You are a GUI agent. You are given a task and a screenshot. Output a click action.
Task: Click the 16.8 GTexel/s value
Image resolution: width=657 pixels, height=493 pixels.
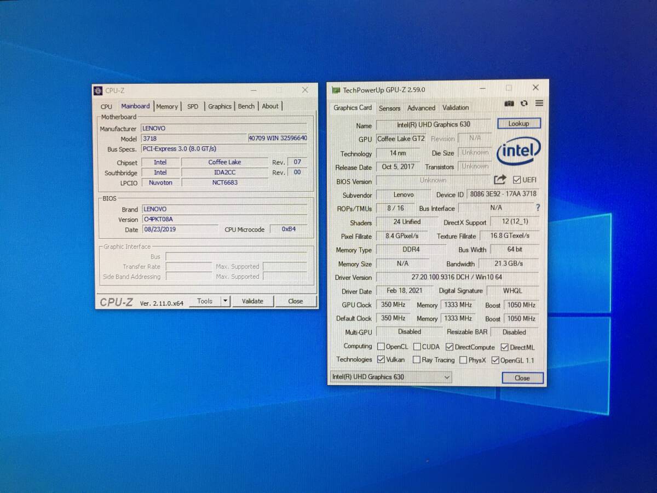tap(510, 236)
